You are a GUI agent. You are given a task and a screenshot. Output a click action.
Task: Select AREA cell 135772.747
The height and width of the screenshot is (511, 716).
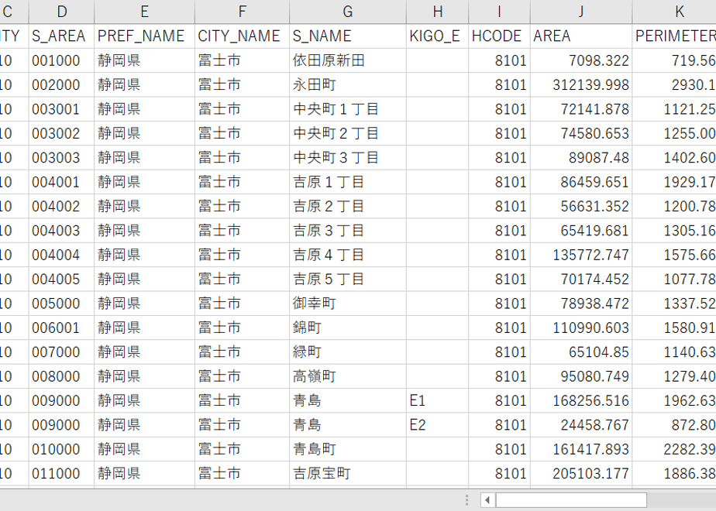[x=581, y=255]
